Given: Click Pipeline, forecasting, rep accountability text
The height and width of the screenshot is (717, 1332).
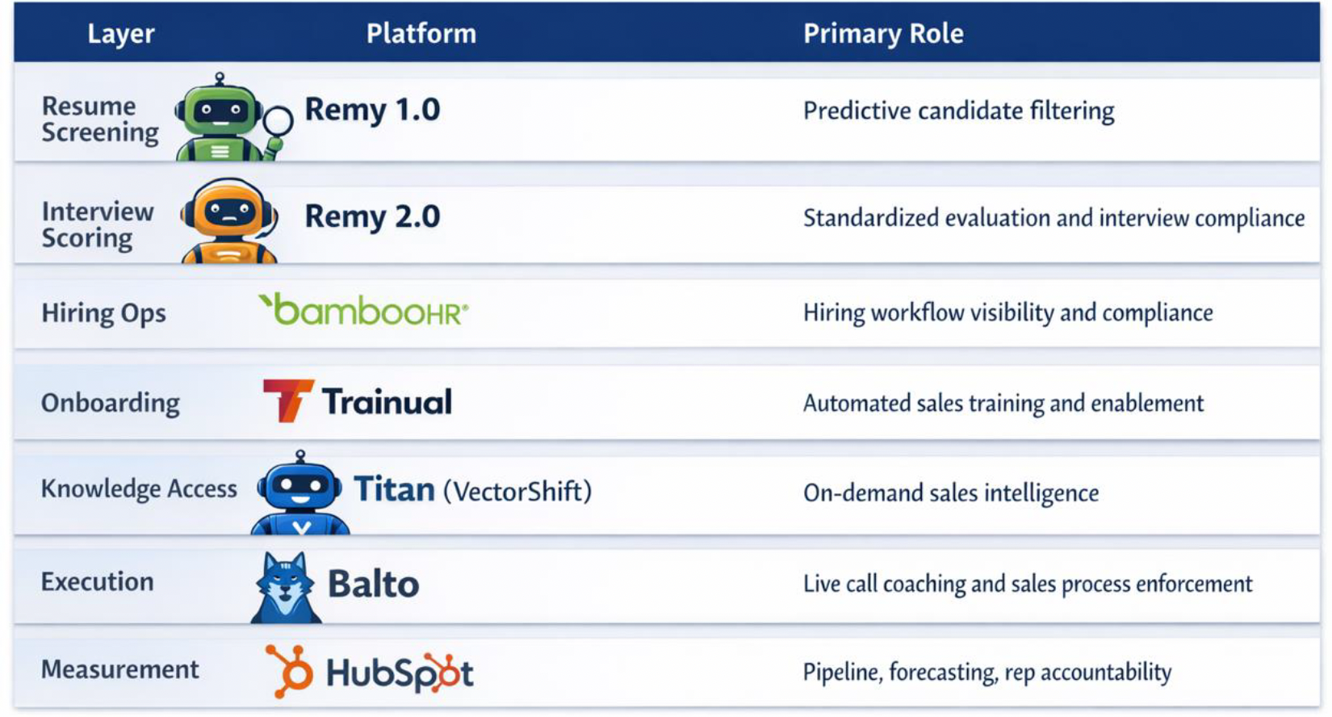Looking at the screenshot, I should tap(986, 672).
